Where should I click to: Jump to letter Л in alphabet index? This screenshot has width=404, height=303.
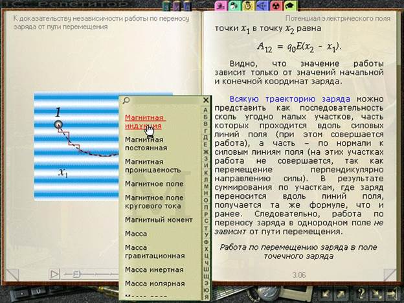206,179
